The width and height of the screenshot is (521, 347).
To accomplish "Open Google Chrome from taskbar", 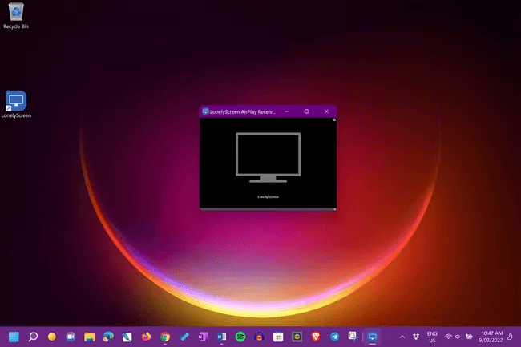I will pyautogui.click(x=165, y=337).
